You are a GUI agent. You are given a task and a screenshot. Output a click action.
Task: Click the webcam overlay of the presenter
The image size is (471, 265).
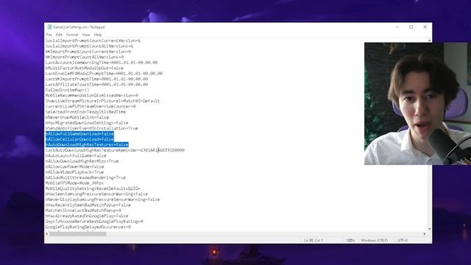[x=417, y=104]
